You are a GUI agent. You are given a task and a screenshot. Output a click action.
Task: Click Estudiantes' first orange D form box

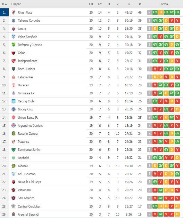(155, 77)
